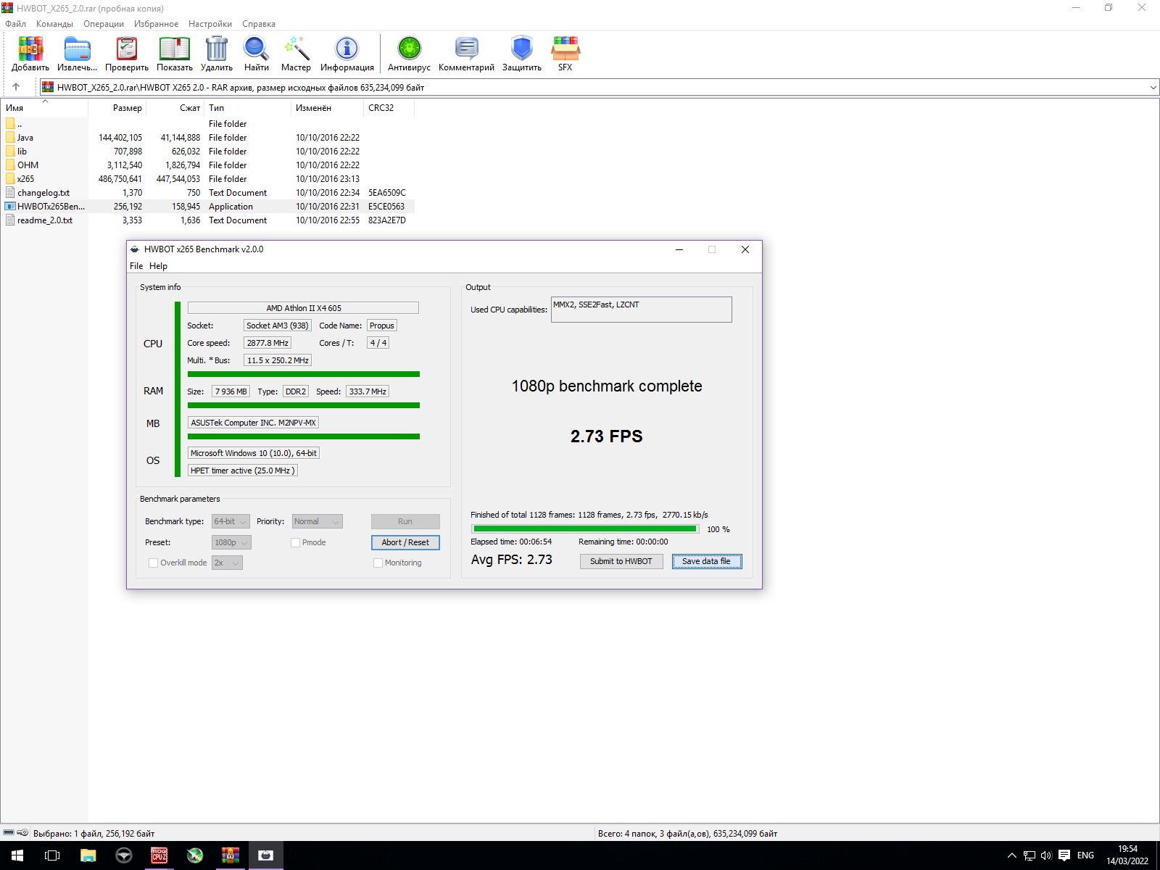
Task: Open HWBOT benchmark Help menu
Action: [158, 266]
